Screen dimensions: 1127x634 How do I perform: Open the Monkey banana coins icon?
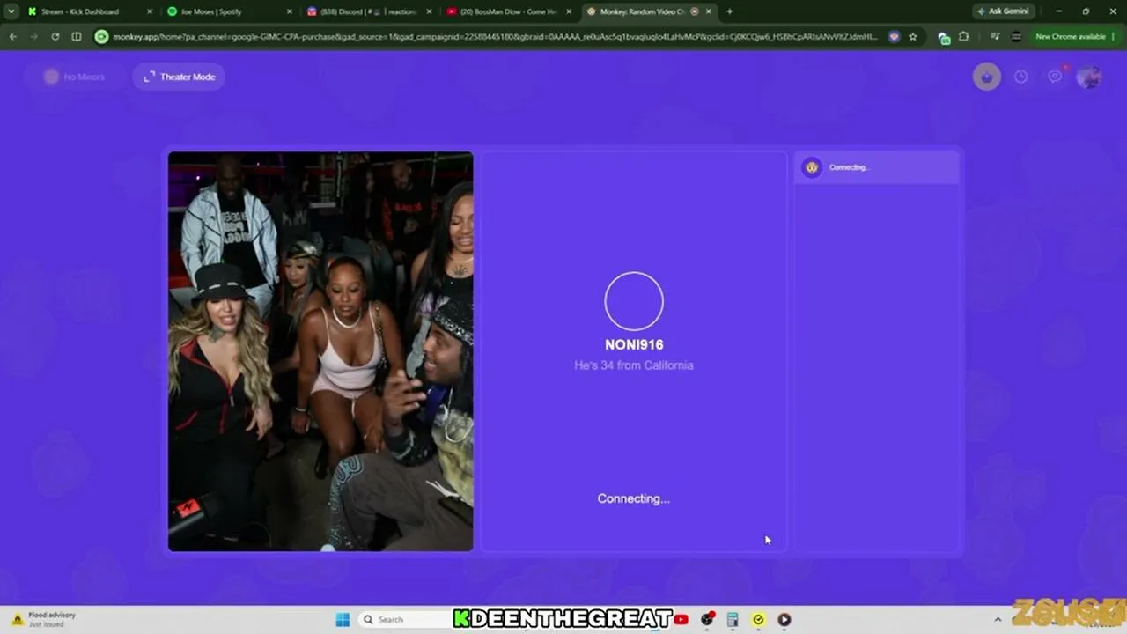[986, 77]
